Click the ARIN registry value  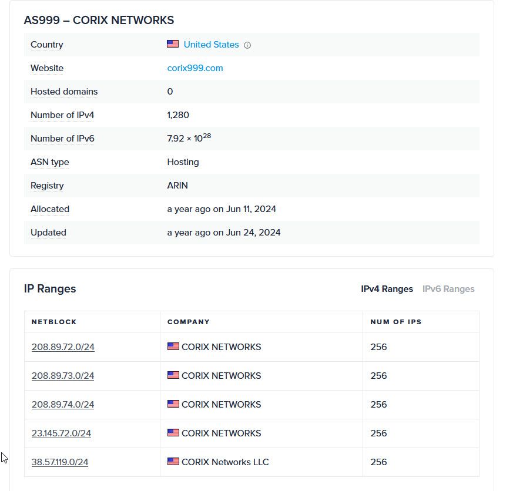pos(177,186)
